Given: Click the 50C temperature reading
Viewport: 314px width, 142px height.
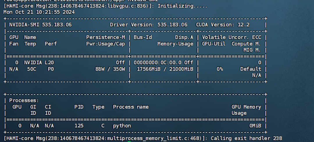Looking at the screenshot, I should (32, 69).
